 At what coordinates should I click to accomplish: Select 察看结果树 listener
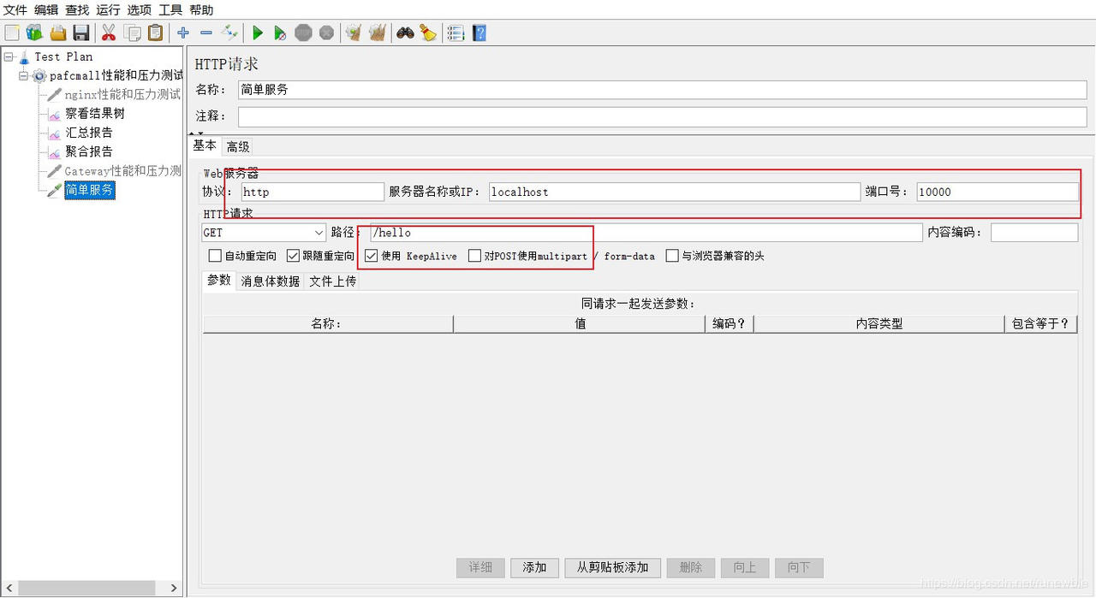click(x=95, y=113)
